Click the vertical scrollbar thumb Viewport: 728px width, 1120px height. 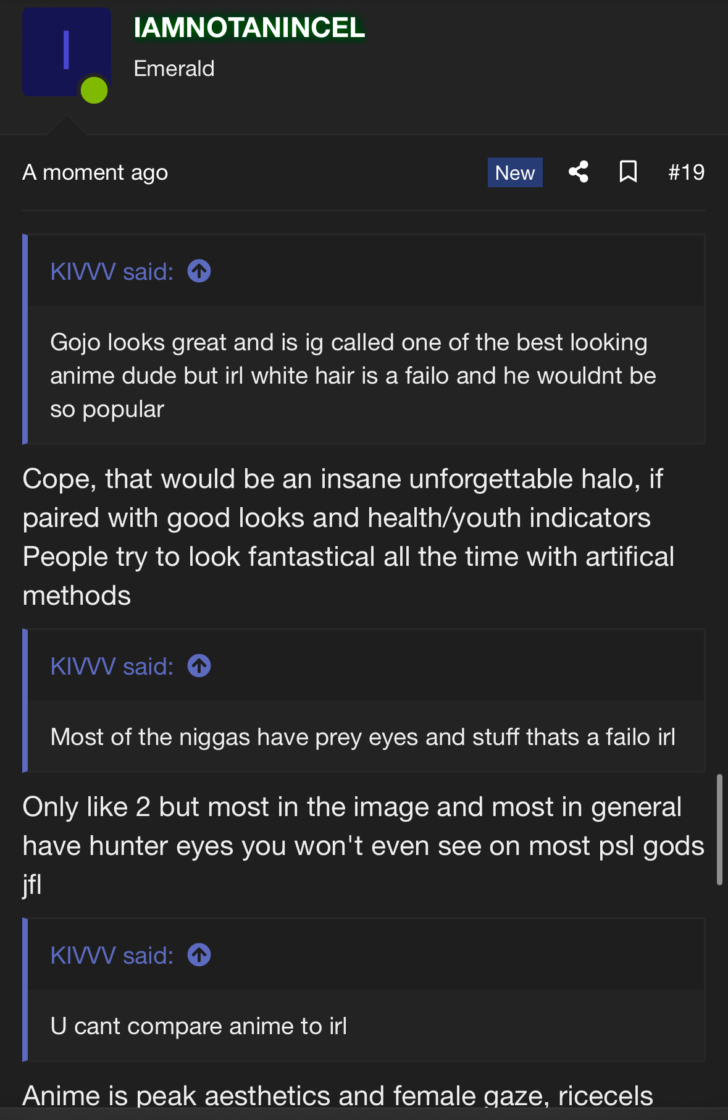tap(719, 829)
